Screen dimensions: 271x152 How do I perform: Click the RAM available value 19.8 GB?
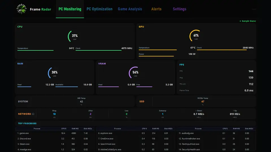pyautogui.click(x=88, y=85)
